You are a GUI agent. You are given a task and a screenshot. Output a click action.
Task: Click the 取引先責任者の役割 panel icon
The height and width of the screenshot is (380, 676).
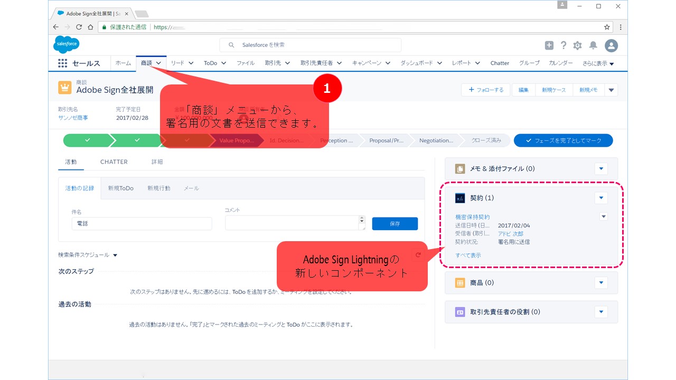[460, 312]
